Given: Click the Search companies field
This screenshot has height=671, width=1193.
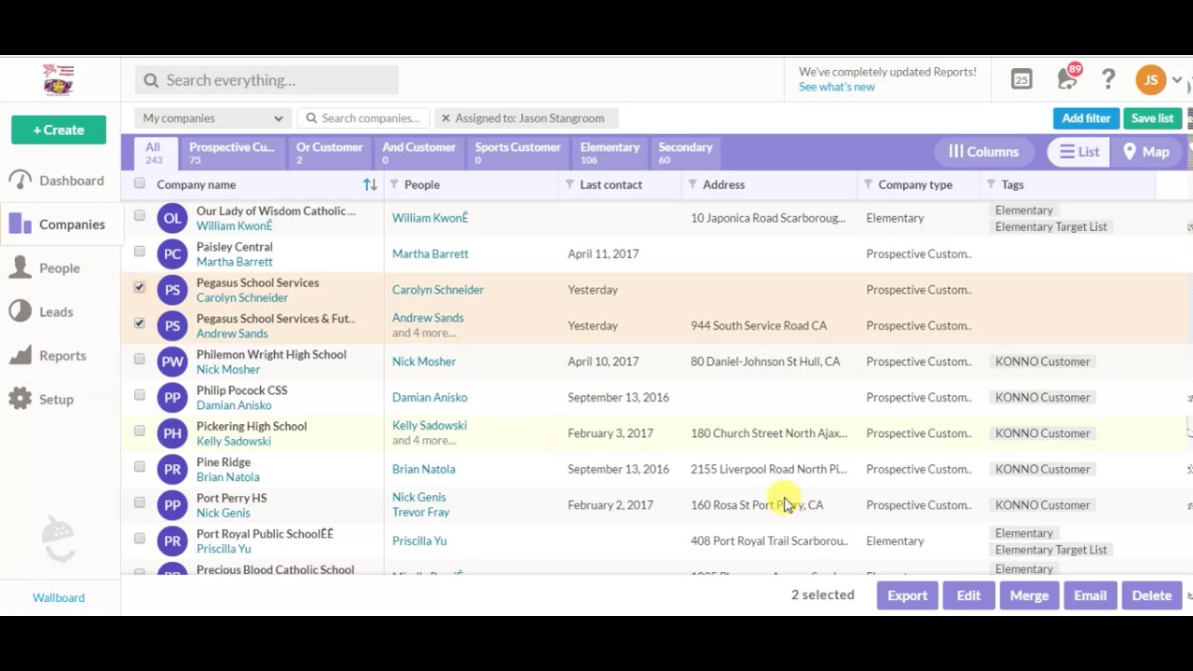Looking at the screenshot, I should pyautogui.click(x=363, y=118).
